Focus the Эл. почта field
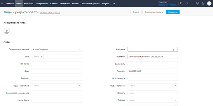Image resolution: width=213 pixels, height=106 pixels. [x=57, y=64]
